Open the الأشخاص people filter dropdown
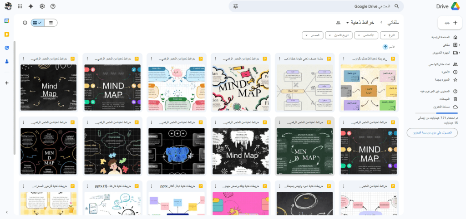This screenshot has height=219, width=466. coord(366,35)
